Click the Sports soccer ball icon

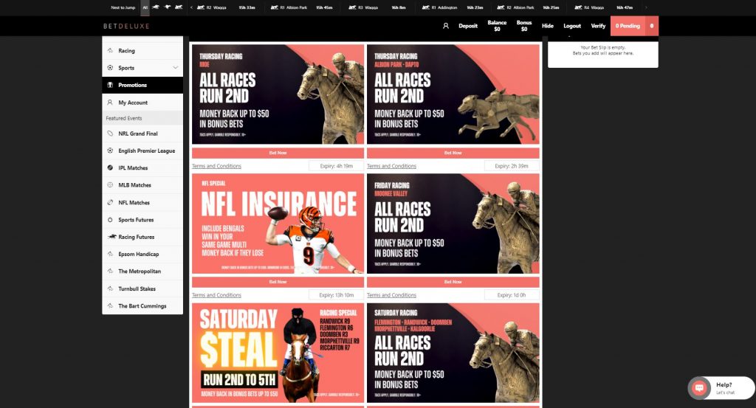point(110,68)
